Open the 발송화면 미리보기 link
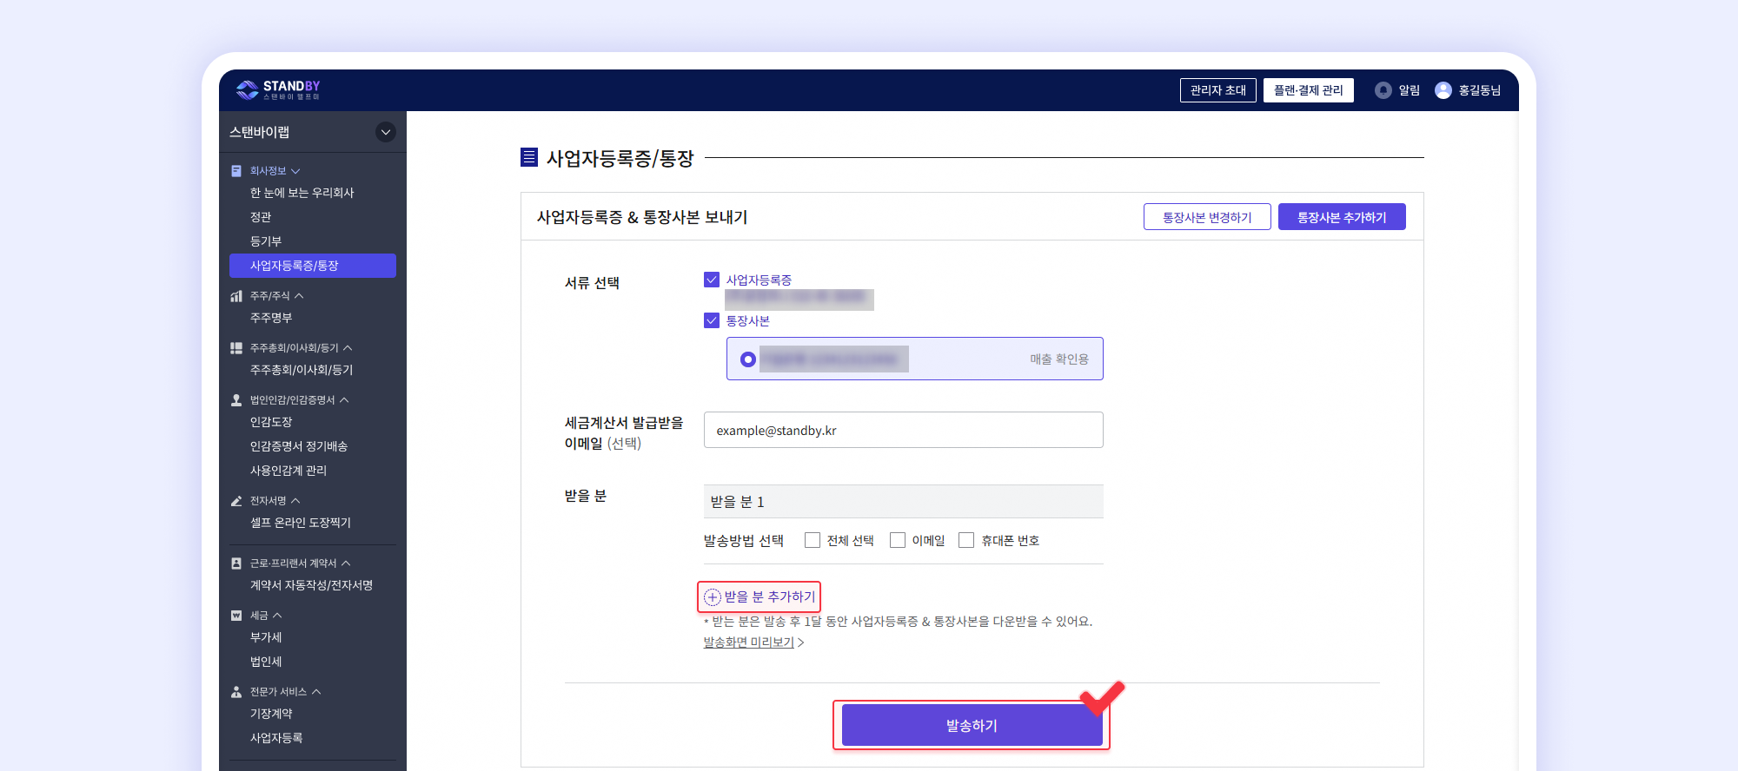The image size is (1738, 771). click(749, 642)
